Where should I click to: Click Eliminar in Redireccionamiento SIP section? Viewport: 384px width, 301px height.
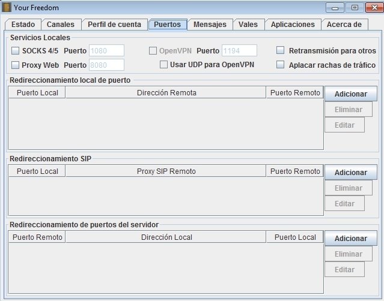349,188
